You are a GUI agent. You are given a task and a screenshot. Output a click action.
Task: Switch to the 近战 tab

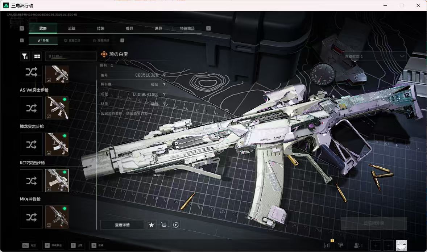click(x=72, y=28)
